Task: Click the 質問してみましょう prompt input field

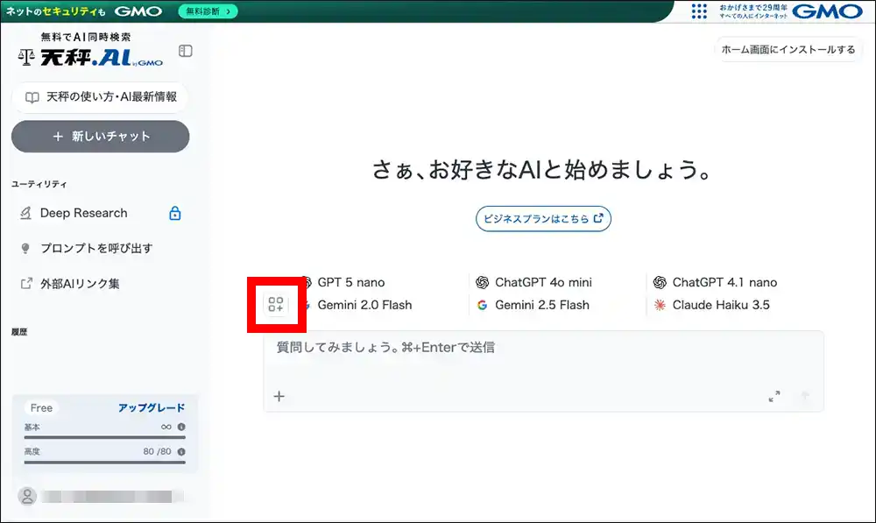Action: point(543,357)
